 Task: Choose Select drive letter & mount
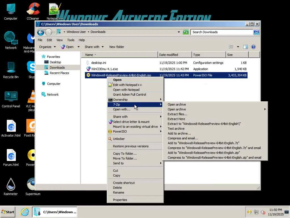coord(135,122)
